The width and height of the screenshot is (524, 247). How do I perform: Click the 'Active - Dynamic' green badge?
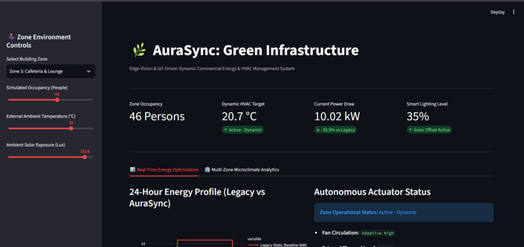pyautogui.click(x=242, y=130)
